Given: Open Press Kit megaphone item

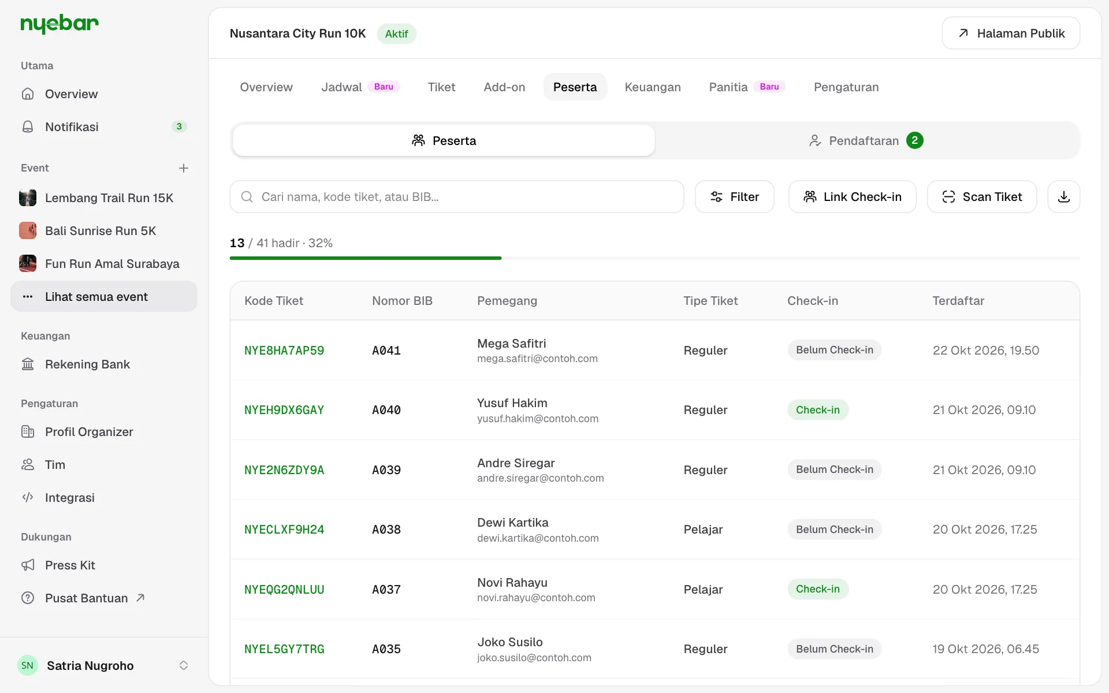Looking at the screenshot, I should 104,565.
